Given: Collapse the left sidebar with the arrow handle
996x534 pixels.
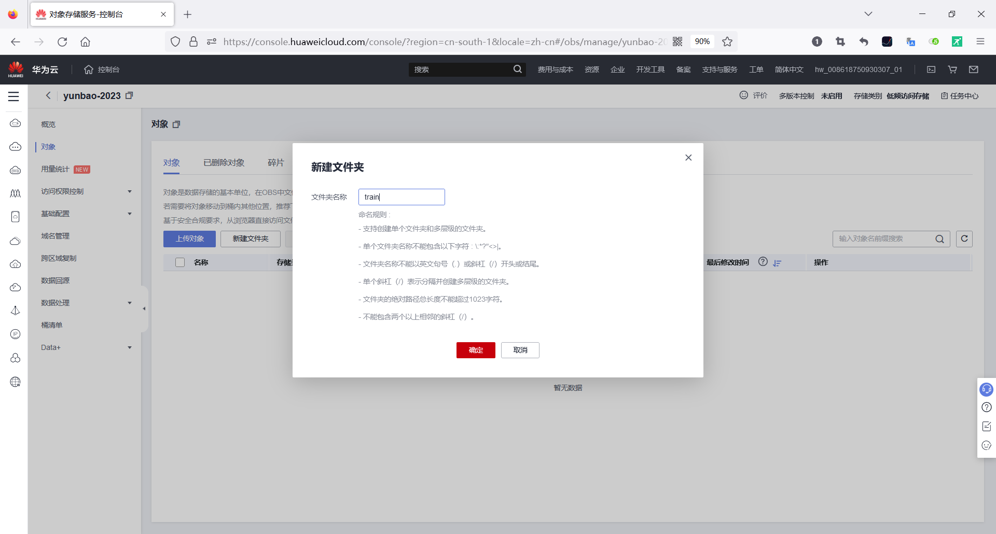Looking at the screenshot, I should click(144, 308).
